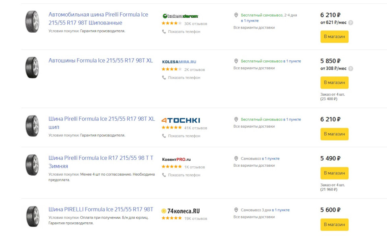Click the КовентPRO.ru store logo
Viewport: 387px width, 236px height.
point(176,159)
